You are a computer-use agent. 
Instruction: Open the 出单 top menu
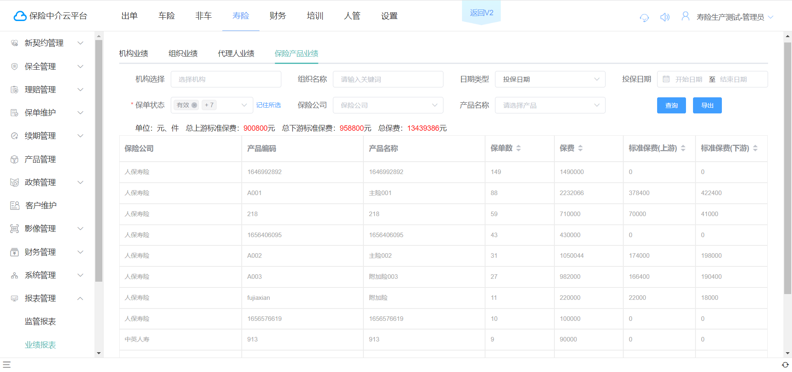pyautogui.click(x=130, y=16)
